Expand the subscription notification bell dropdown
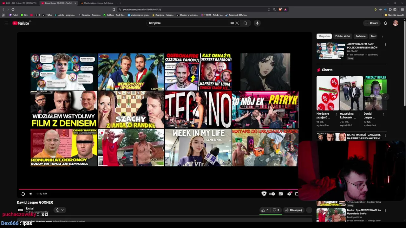Image resolution: width=406 pixels, height=228 pixels. 59,210
